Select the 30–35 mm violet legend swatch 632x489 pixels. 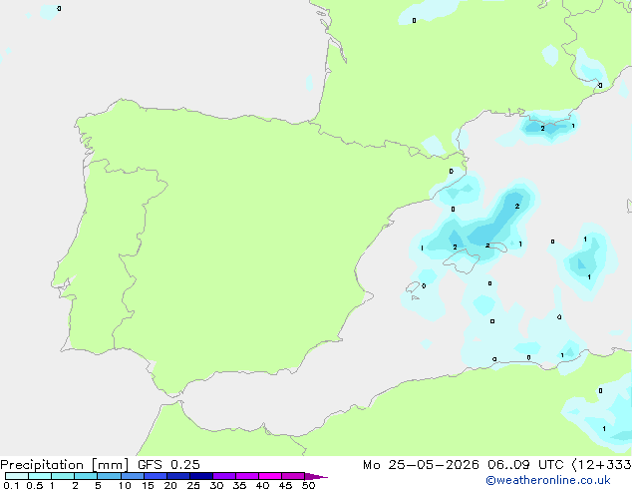pos(224,476)
